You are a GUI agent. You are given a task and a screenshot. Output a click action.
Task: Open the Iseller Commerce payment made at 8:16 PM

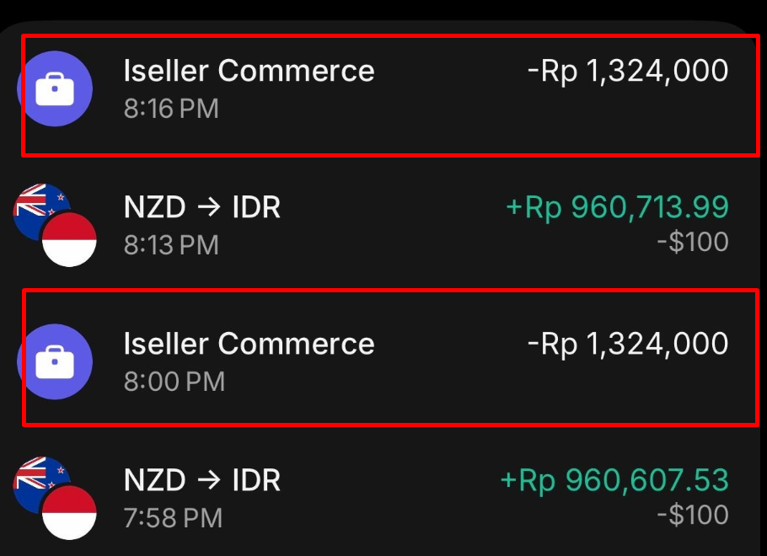pos(249,71)
